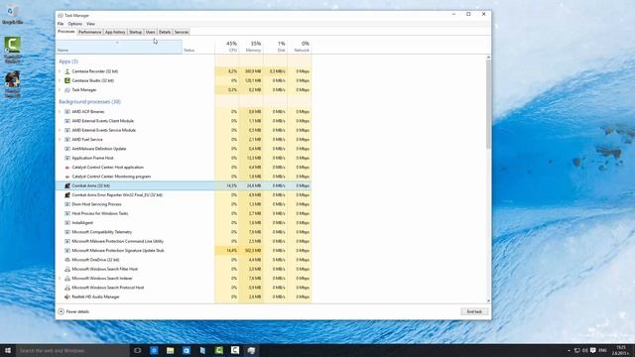
Task: Click the taskbar search box
Action: [72, 350]
